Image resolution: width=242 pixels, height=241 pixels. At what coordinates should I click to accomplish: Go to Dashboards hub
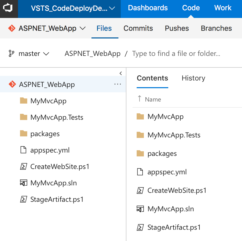148,8
